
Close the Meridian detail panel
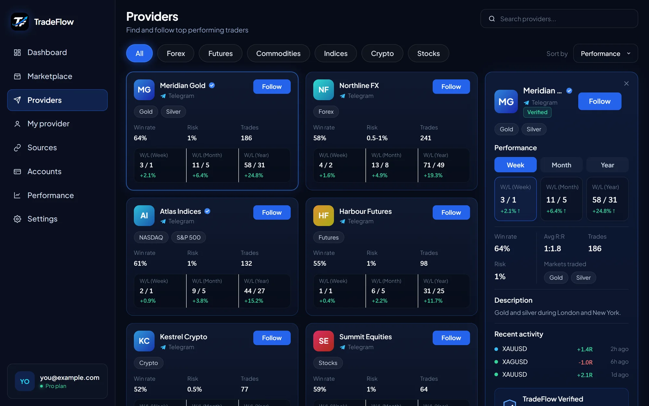(626, 83)
